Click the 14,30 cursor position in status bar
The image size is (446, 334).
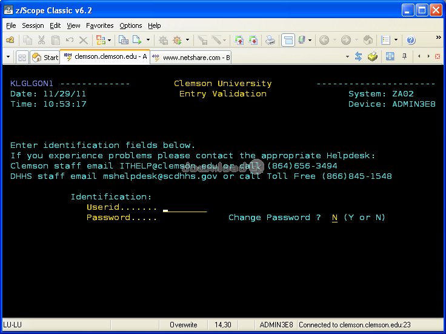pyautogui.click(x=223, y=325)
